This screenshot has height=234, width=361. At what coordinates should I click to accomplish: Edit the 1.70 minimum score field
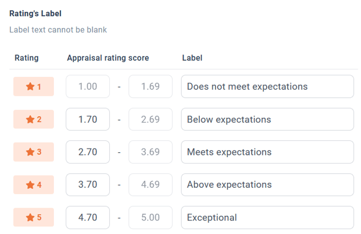(x=88, y=119)
